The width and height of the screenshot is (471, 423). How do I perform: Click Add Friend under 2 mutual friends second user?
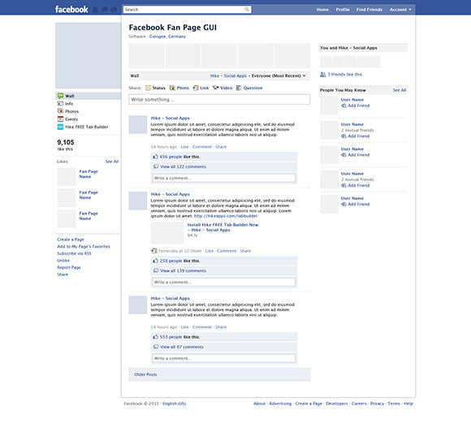[359, 136]
